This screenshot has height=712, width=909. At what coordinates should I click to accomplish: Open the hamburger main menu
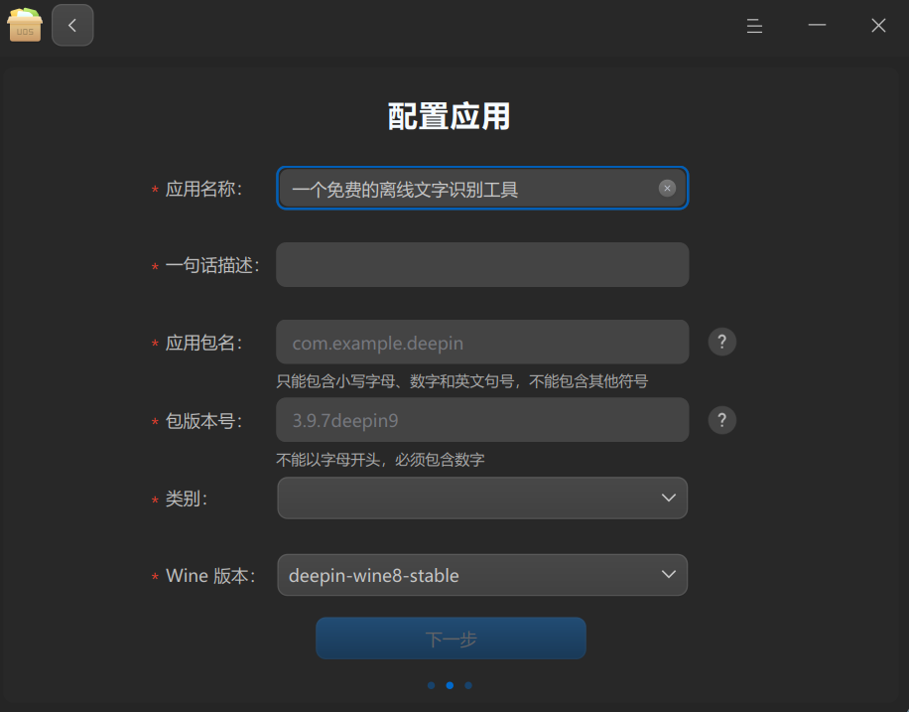pyautogui.click(x=754, y=26)
